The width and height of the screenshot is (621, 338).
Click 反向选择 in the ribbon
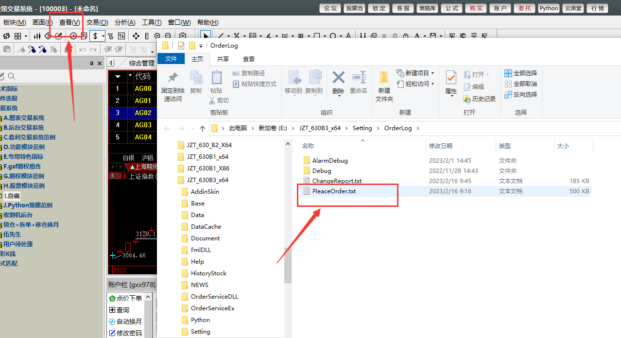click(x=520, y=94)
